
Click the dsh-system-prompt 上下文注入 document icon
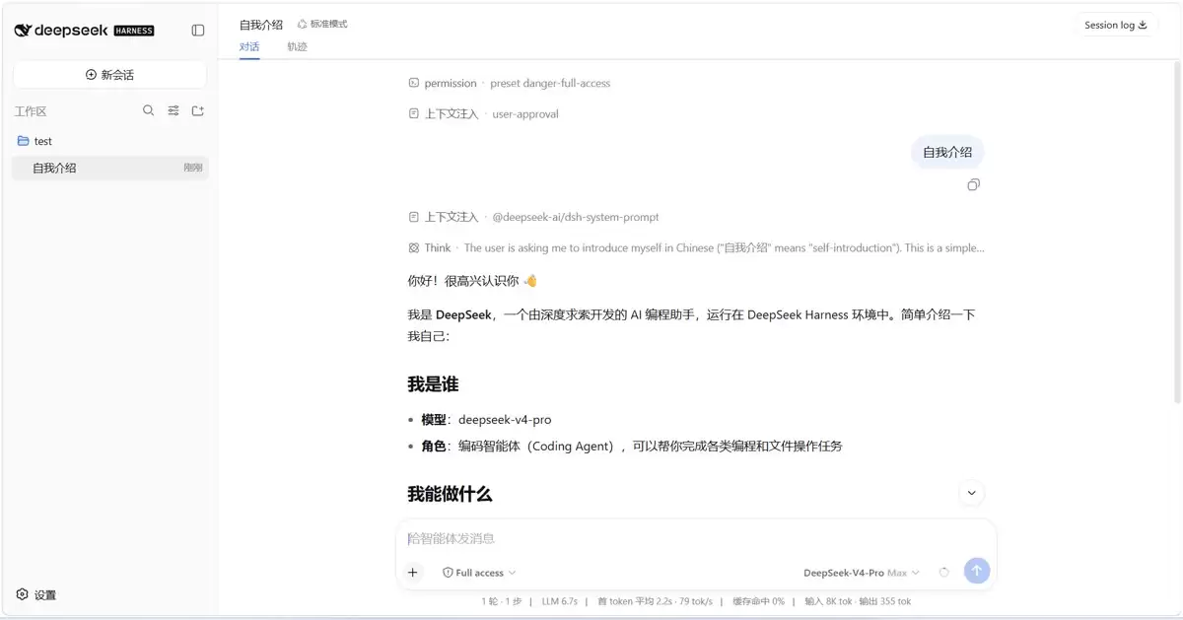[x=414, y=217]
